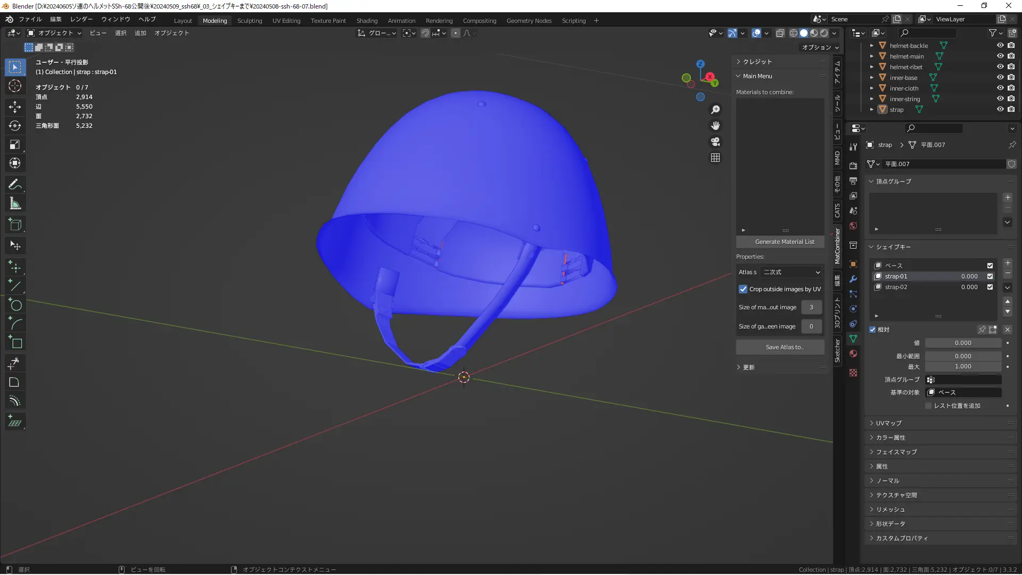
Task: Open the レンダー menu
Action: [81, 19]
